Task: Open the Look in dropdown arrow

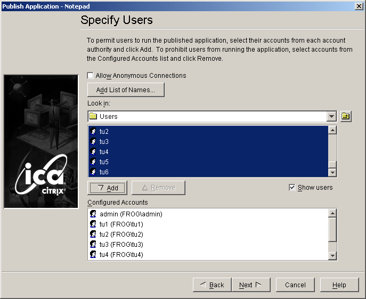Action: [331, 116]
